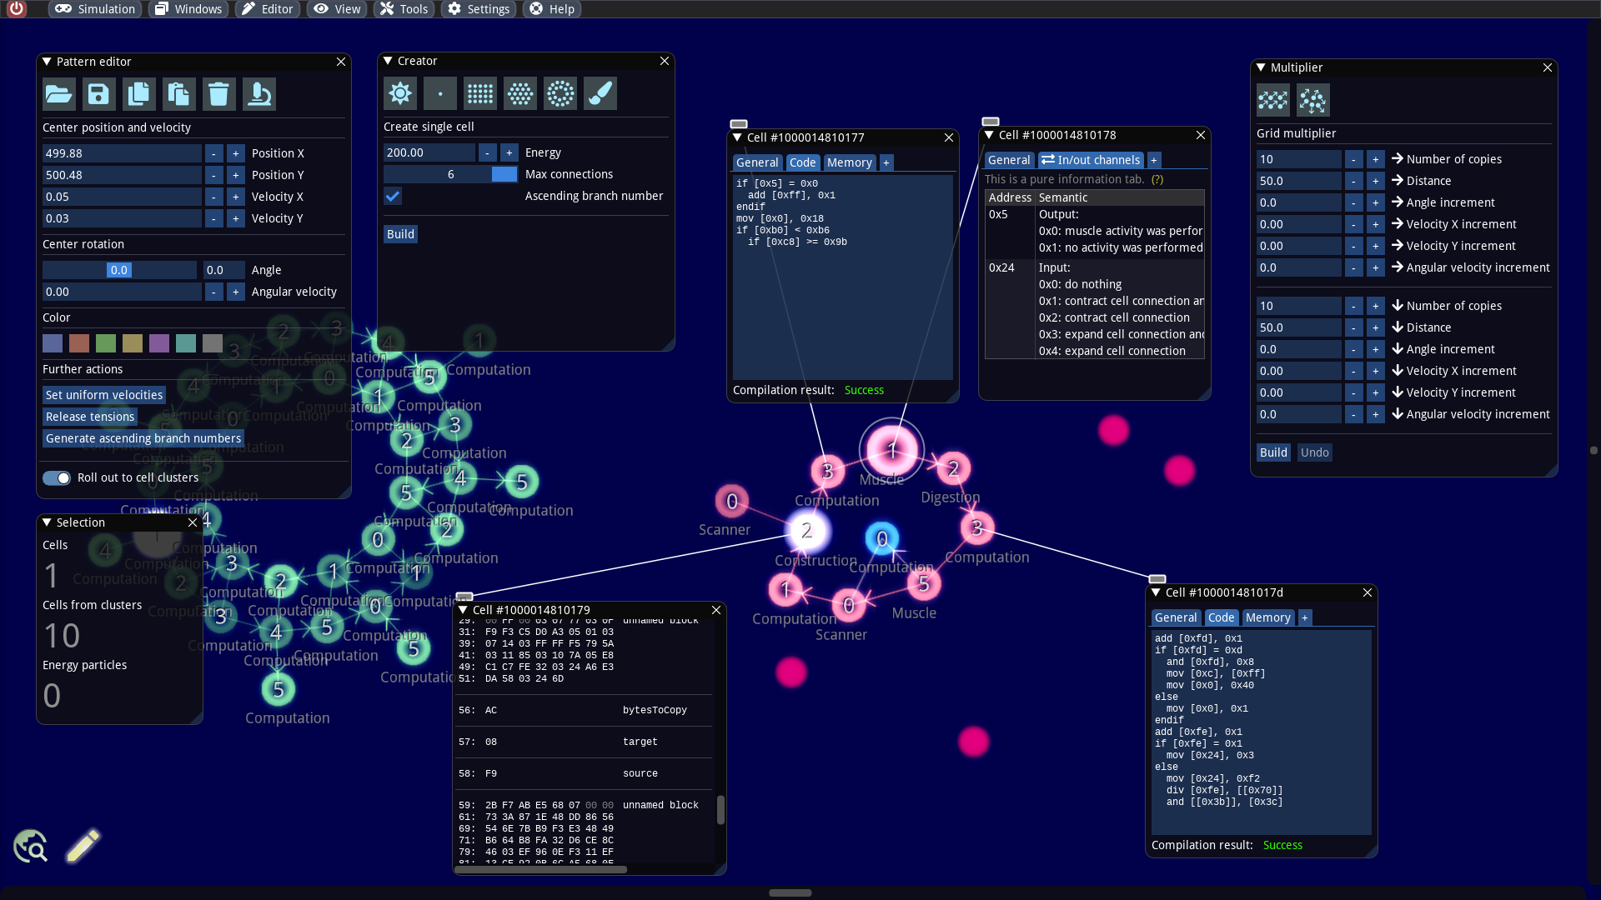Select the disc creation mode in Creator
The image size is (1601, 900).
click(x=560, y=93)
